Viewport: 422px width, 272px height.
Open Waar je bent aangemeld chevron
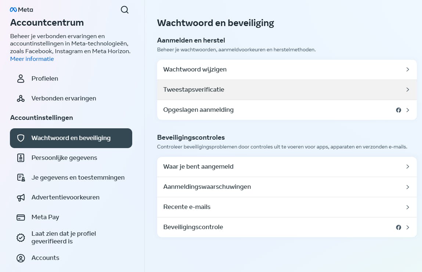[x=408, y=166]
